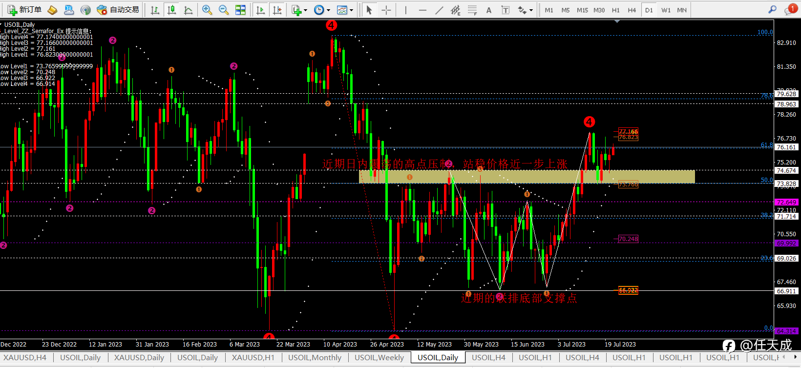Switch timeframe to M1

pyautogui.click(x=549, y=10)
